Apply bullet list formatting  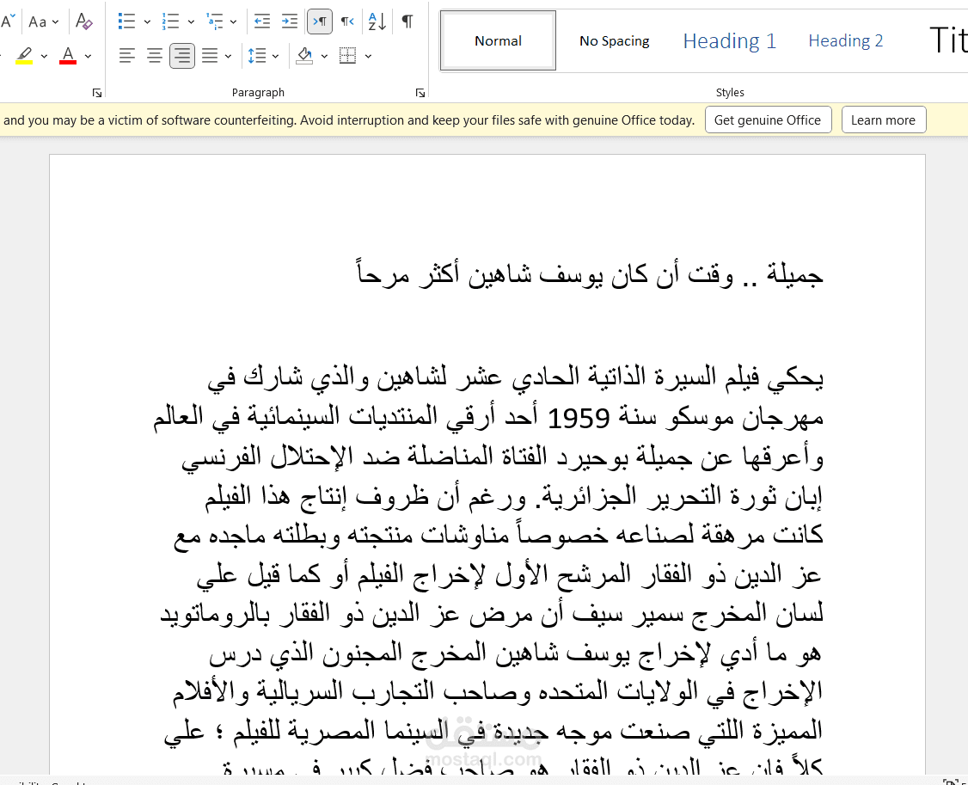[126, 21]
